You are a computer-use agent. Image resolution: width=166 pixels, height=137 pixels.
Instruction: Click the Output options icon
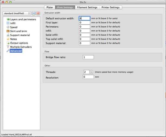click(x=8, y=43)
